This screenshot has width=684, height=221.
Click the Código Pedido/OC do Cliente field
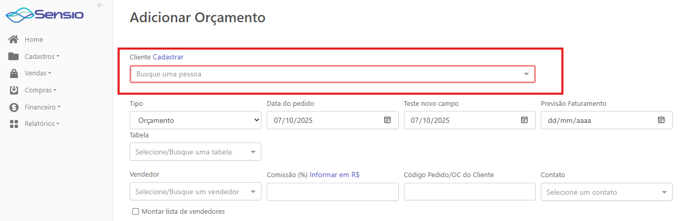(x=469, y=192)
